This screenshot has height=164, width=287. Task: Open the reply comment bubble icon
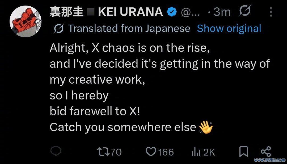point(56,151)
